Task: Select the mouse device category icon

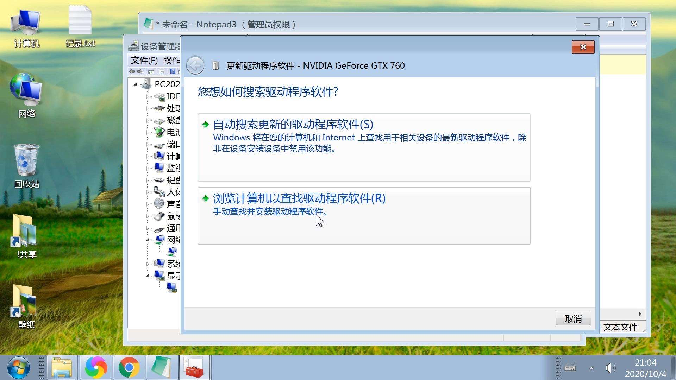Action: tap(159, 216)
